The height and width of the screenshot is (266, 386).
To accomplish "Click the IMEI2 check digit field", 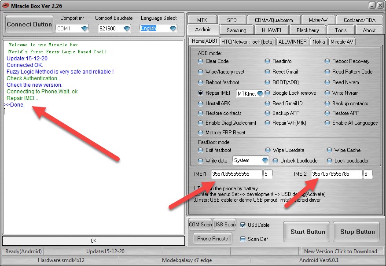I will coord(368,174).
